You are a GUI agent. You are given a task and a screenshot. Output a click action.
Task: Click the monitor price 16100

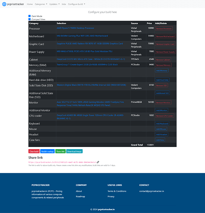(x=151, y=102)
